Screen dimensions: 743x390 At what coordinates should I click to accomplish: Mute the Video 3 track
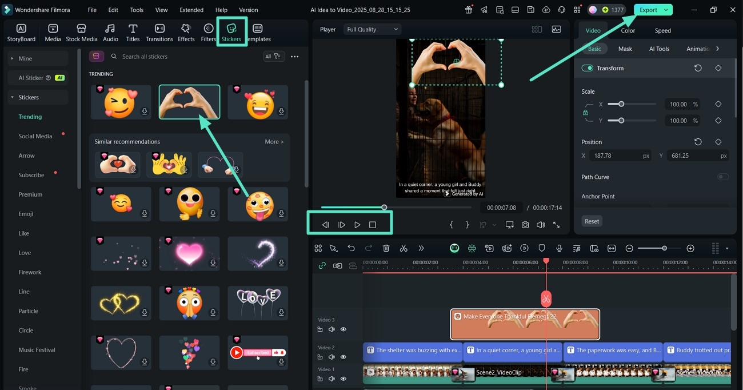[x=331, y=329]
